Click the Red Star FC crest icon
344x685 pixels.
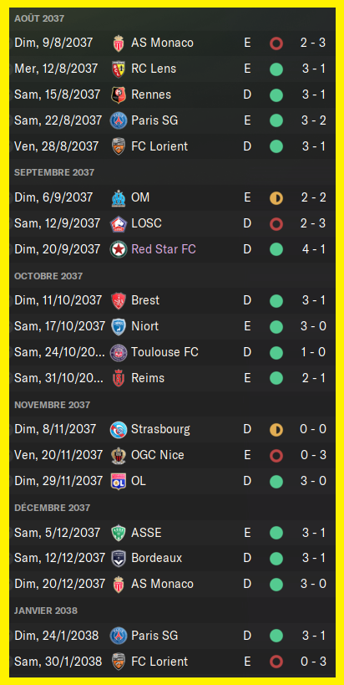pos(119,249)
